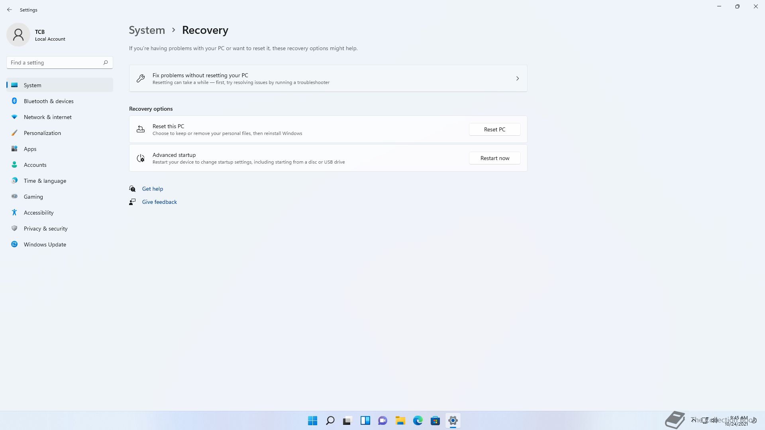Click the Settings gear on the taskbar
This screenshot has width=765, height=430.
click(x=453, y=420)
